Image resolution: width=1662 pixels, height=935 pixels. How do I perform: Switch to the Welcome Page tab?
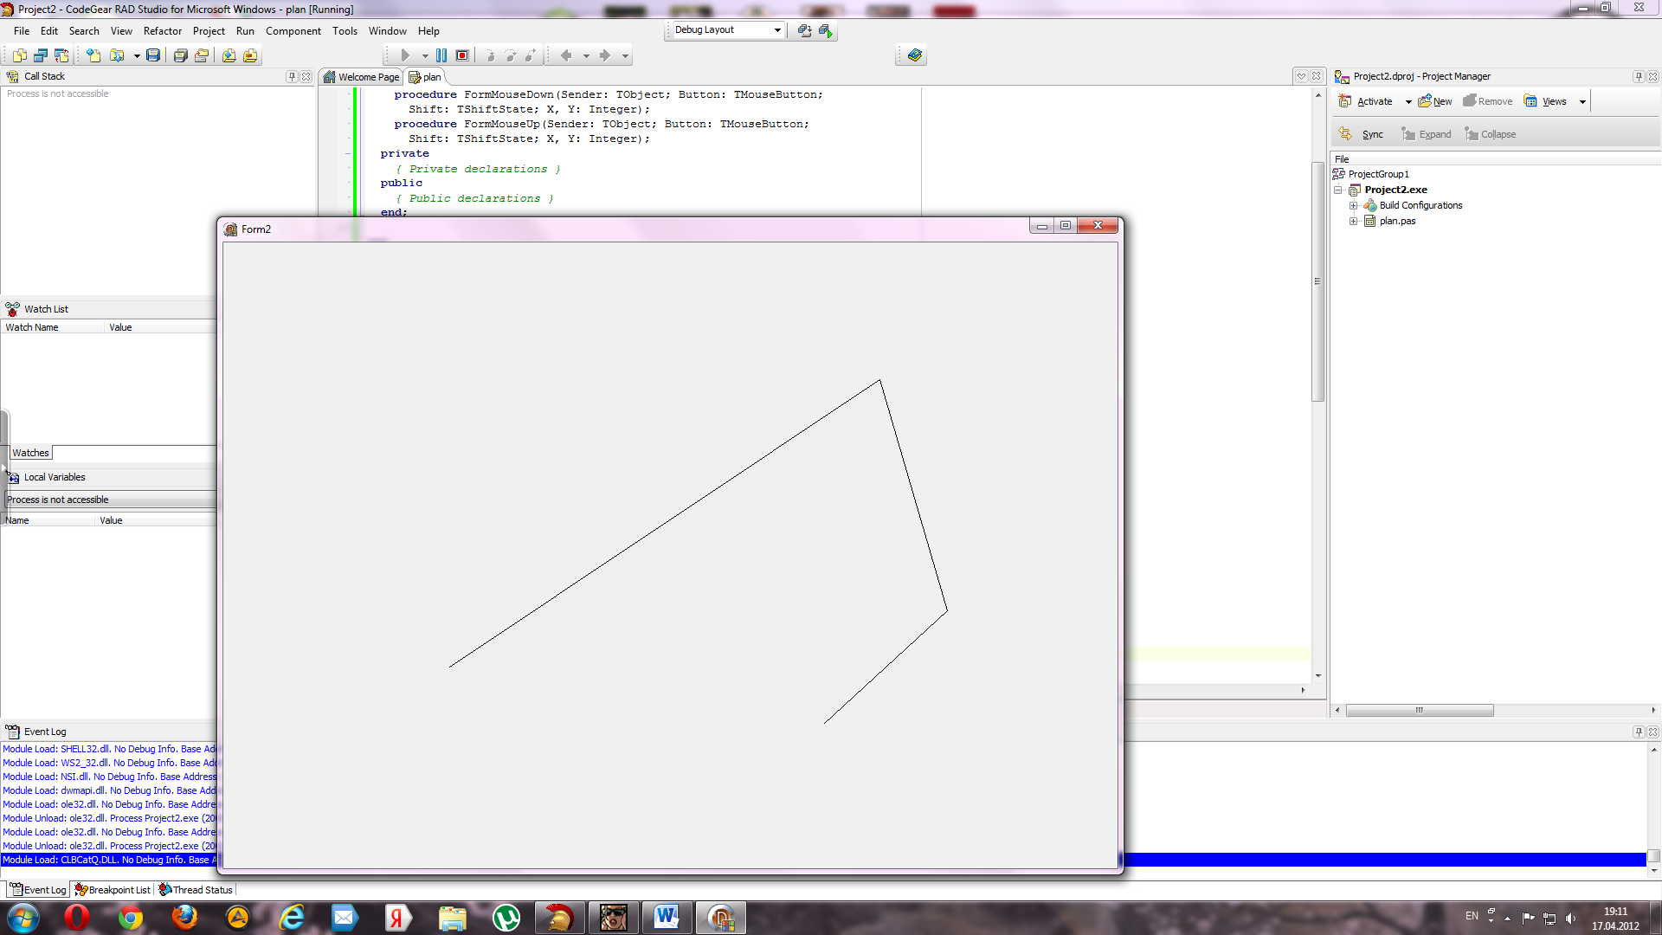(361, 77)
